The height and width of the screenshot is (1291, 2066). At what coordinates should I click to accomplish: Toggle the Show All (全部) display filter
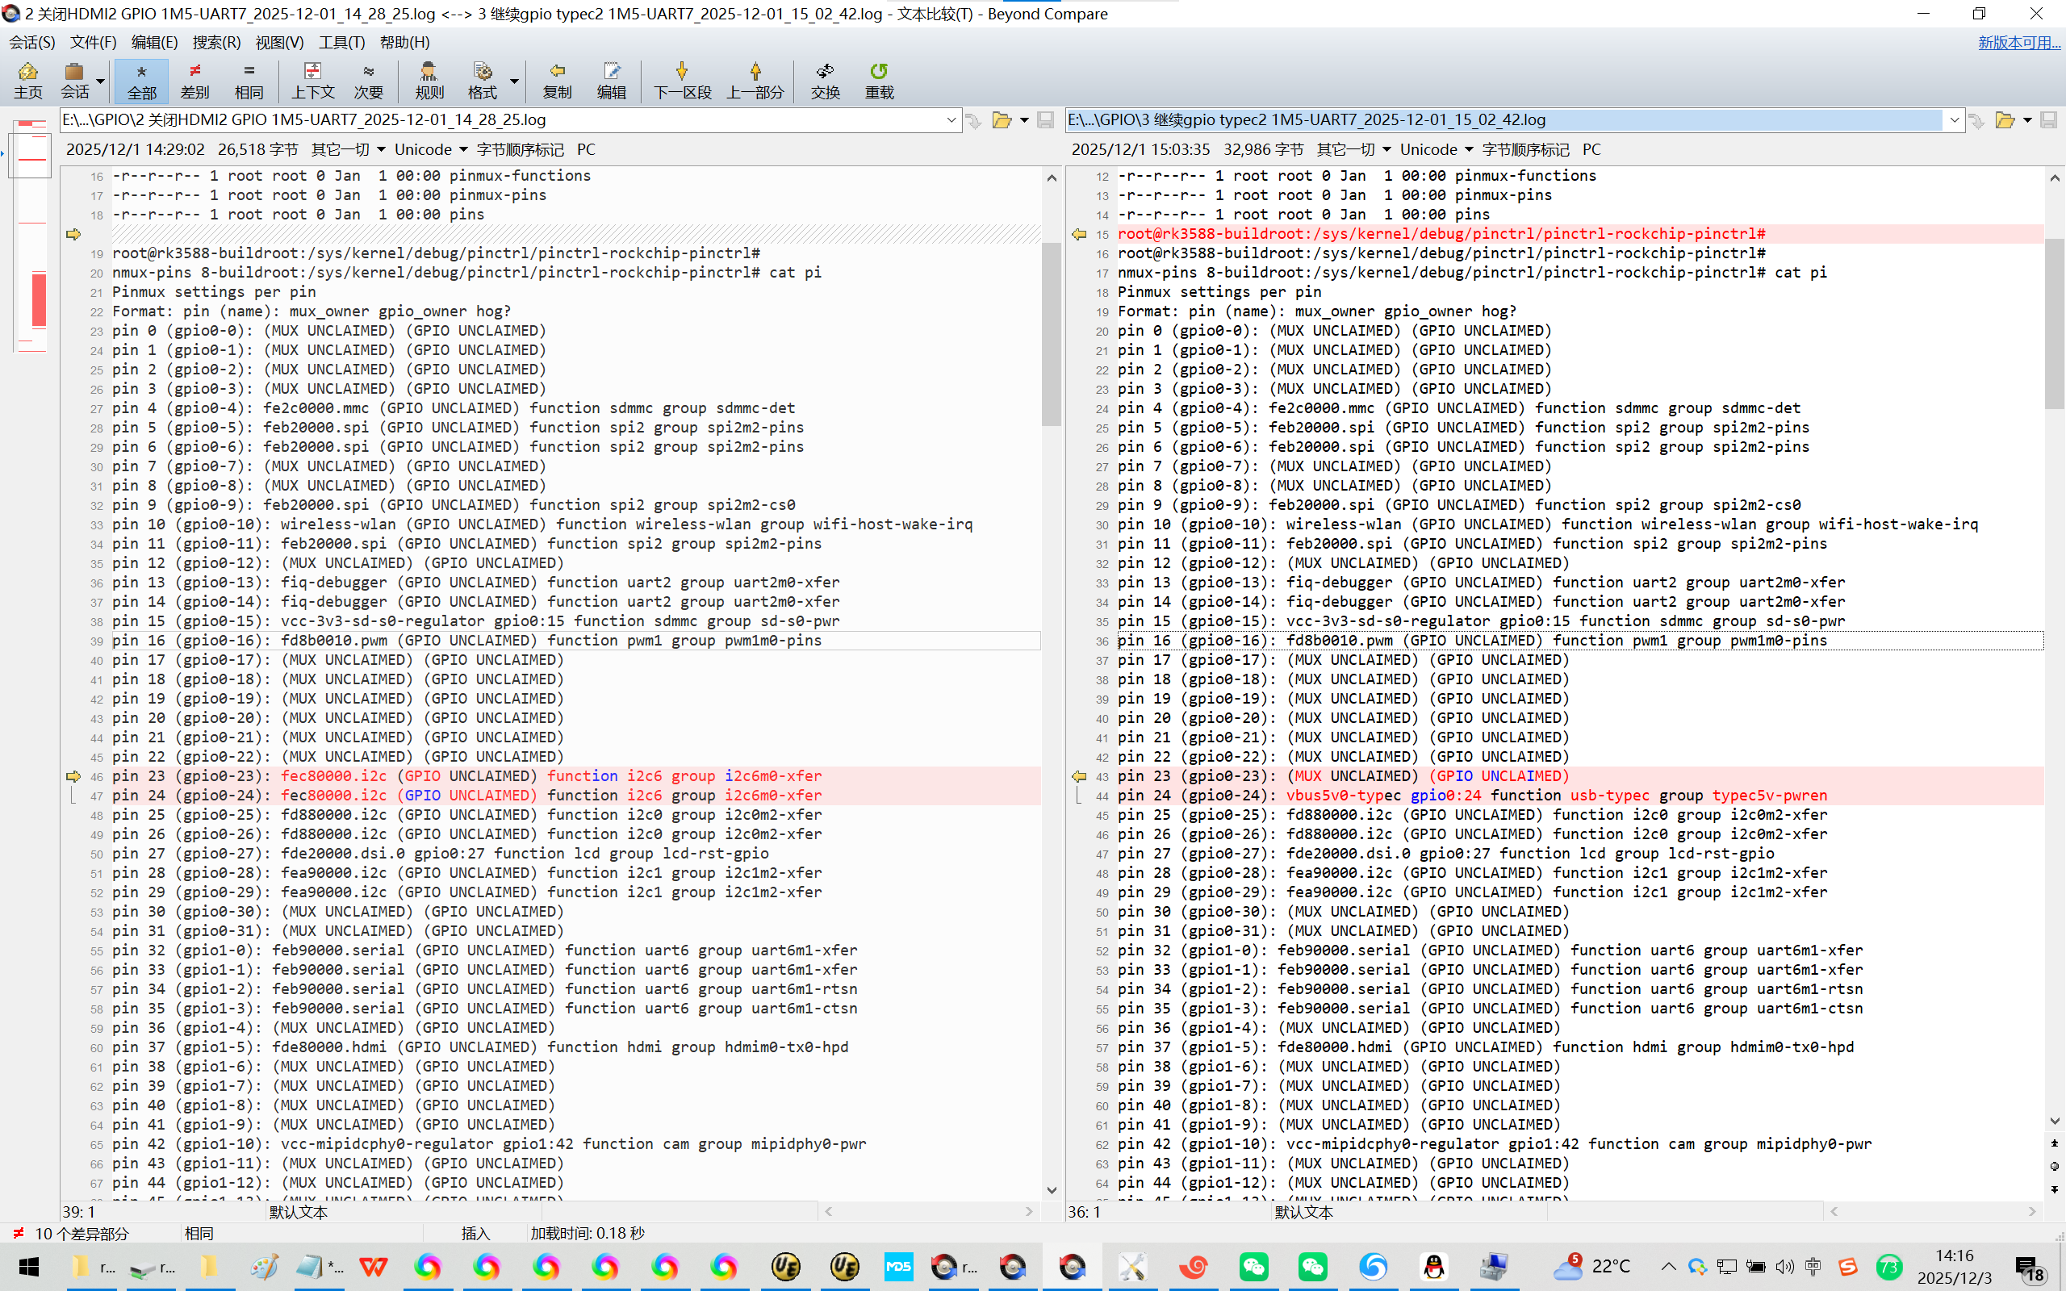pyautogui.click(x=141, y=80)
